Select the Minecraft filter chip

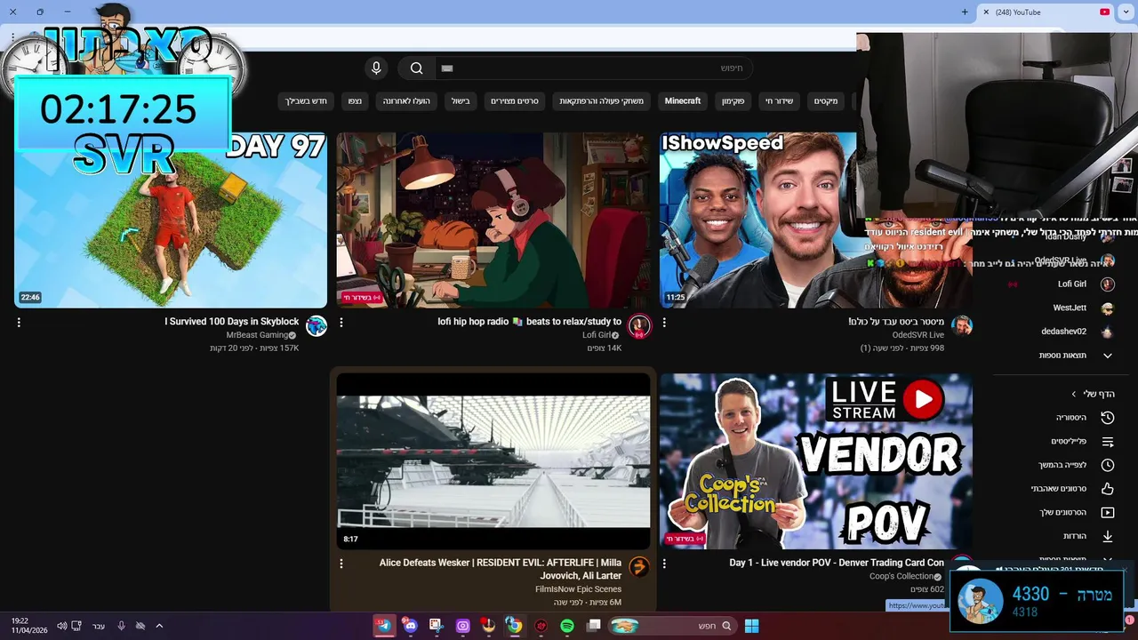(x=683, y=101)
